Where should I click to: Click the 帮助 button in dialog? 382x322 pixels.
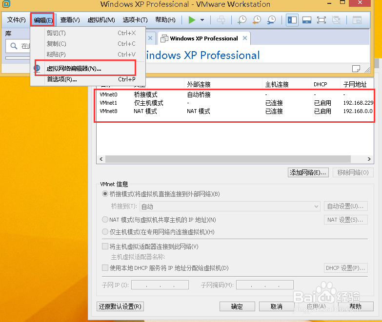click(356, 306)
